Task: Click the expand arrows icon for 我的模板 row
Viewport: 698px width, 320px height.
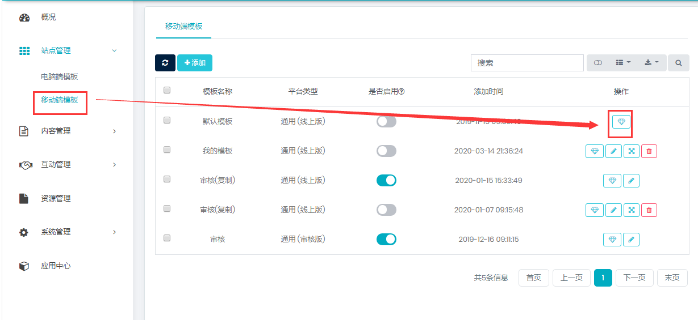Action: [x=632, y=151]
